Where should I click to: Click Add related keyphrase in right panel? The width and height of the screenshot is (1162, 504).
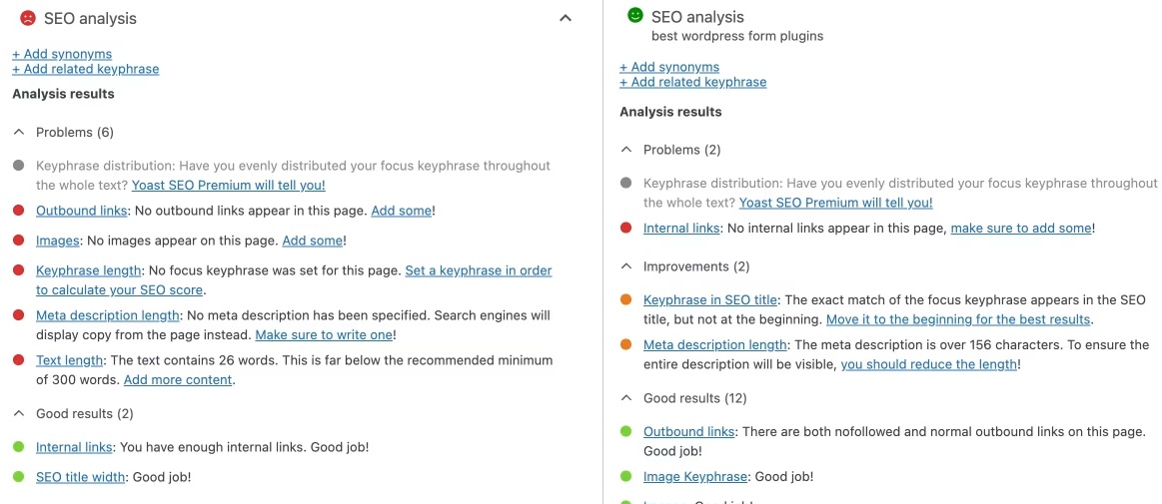click(x=692, y=82)
